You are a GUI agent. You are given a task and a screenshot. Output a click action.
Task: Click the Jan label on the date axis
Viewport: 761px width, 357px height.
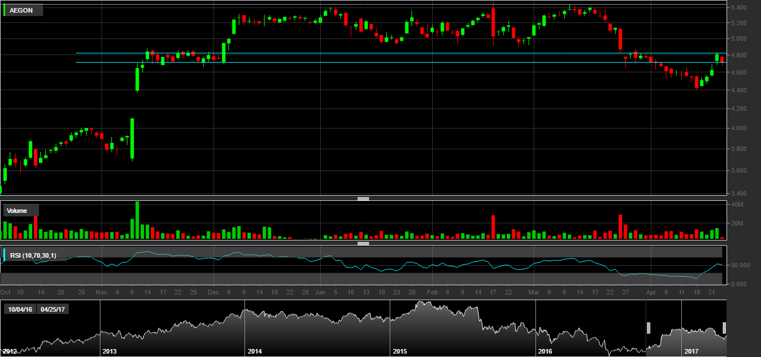(321, 292)
